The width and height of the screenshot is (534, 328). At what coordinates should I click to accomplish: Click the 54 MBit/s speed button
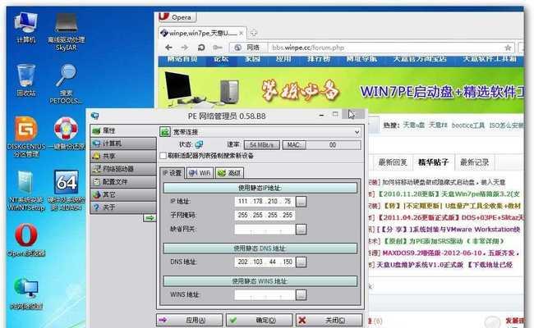261,145
